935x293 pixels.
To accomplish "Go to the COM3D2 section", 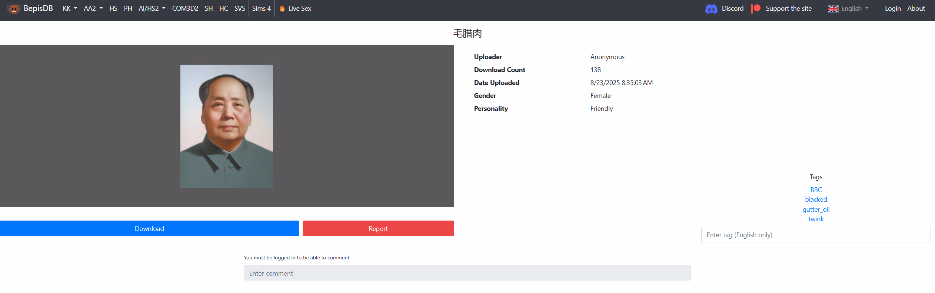I will (185, 8).
